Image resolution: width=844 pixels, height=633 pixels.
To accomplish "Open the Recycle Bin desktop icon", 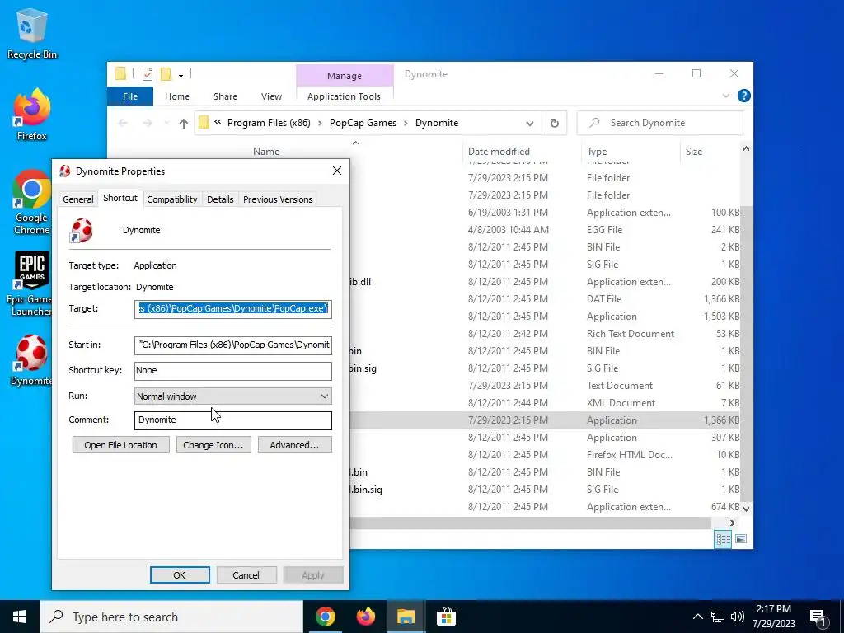I will pos(32,33).
